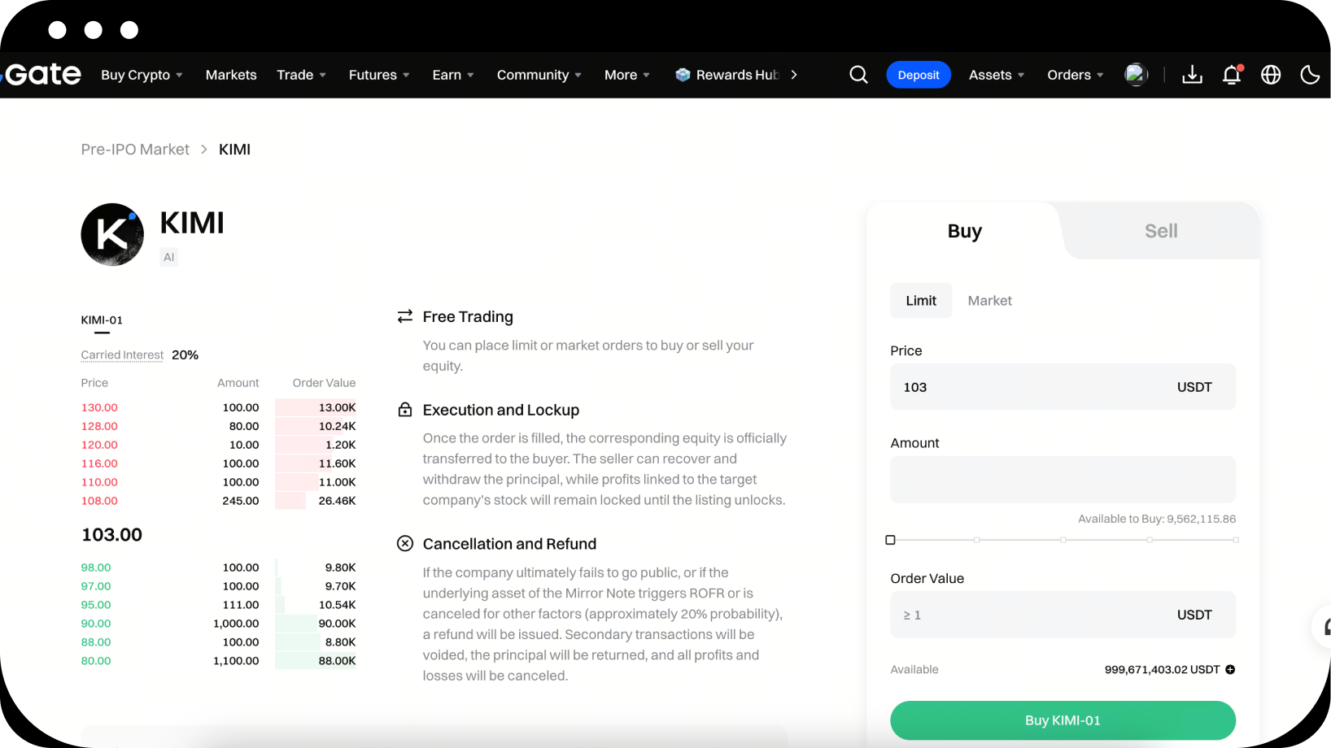Set amount slider to the far-right end marker
The width and height of the screenshot is (1331, 748).
pos(1236,540)
